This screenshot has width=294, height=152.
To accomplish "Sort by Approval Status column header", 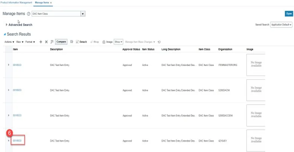I will 131,49.
